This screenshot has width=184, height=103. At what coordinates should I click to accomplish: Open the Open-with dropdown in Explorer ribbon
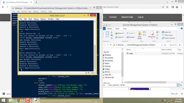tap(158, 32)
